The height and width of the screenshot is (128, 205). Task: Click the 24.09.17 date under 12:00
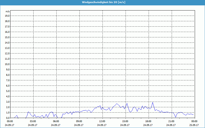click(x=102, y=125)
